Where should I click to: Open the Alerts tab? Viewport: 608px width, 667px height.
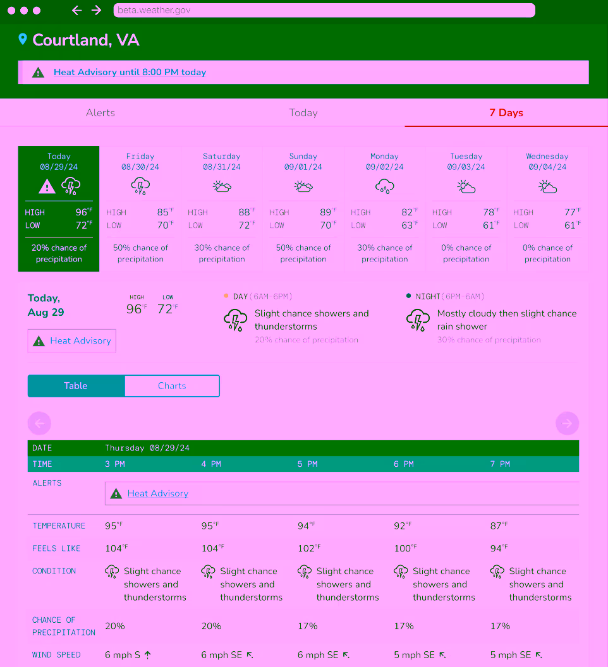coord(100,113)
